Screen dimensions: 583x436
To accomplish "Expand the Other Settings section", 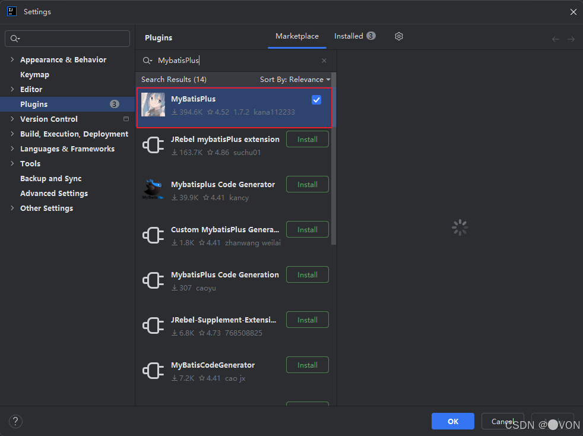I will tap(12, 208).
